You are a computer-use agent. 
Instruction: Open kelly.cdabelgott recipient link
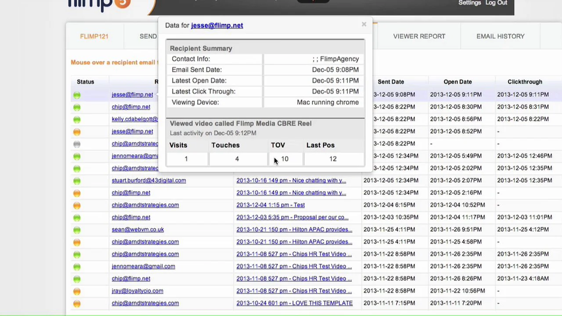pos(135,119)
